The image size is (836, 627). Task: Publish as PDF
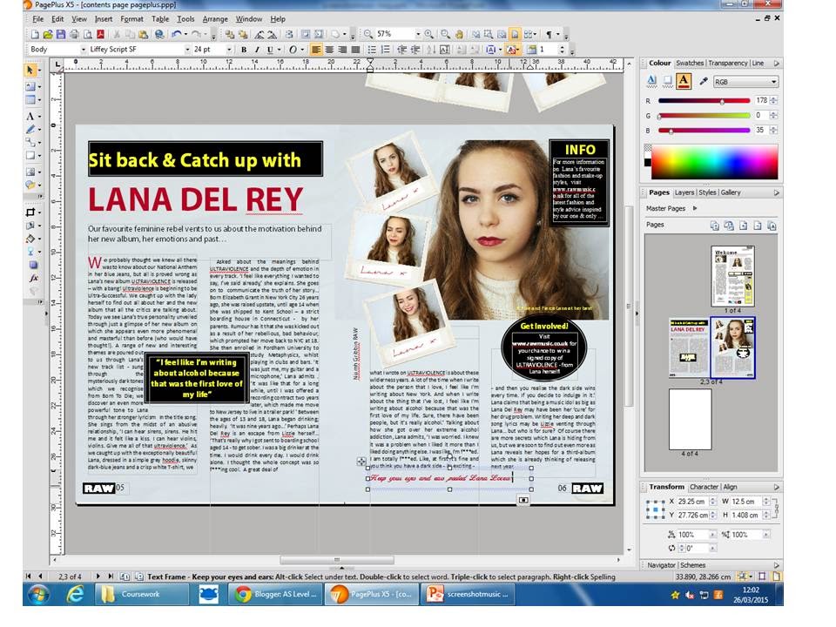coord(100,34)
